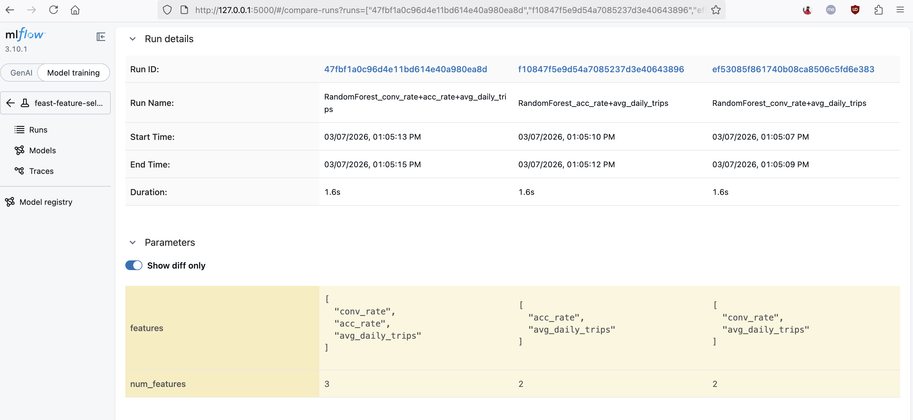Switch to the GenAI mode

pos(21,73)
